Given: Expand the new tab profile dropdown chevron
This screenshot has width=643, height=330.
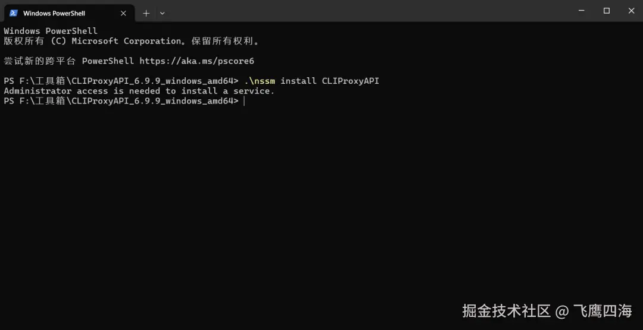Looking at the screenshot, I should coord(163,13).
